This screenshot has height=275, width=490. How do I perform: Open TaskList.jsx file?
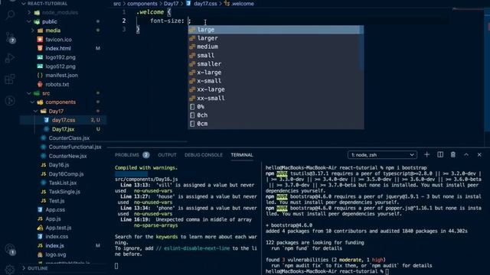pyautogui.click(x=63, y=183)
